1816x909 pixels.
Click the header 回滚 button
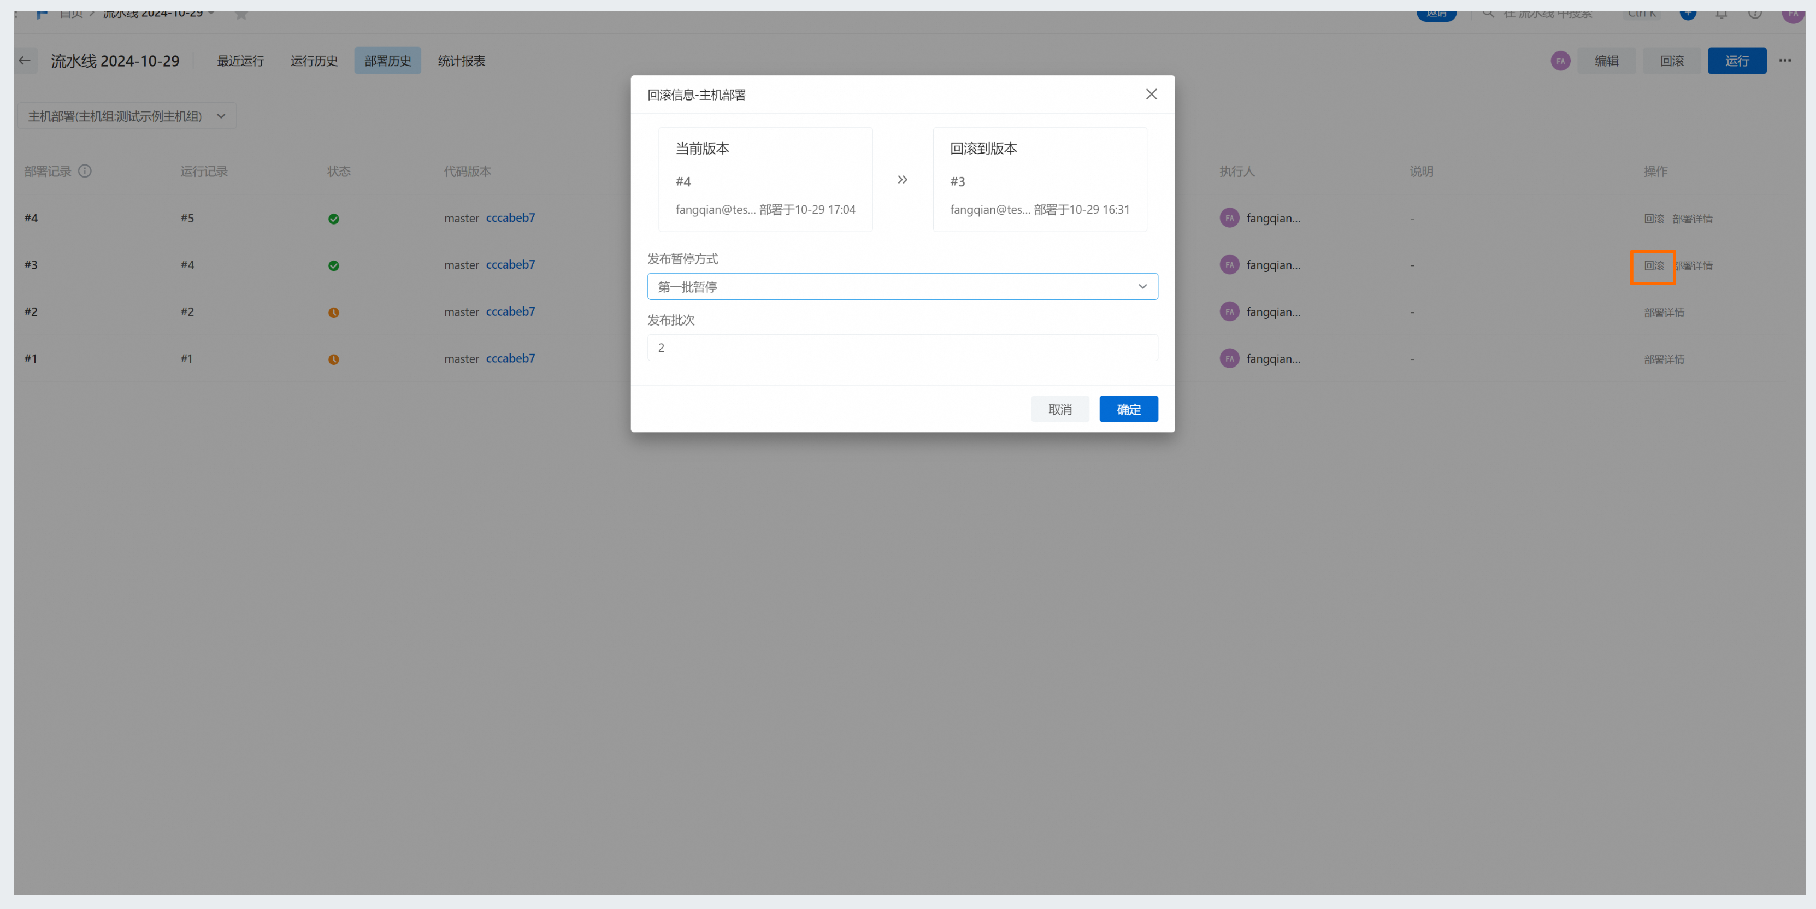(1671, 61)
